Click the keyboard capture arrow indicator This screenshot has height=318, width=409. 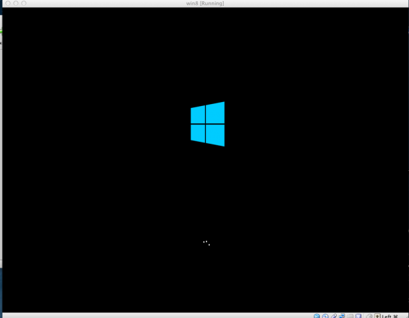(377, 316)
